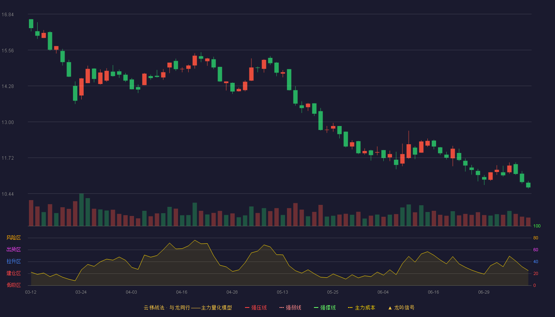Click the orange 80 indicator scale value
Viewport: 555px width, 317px height.
[536, 238]
